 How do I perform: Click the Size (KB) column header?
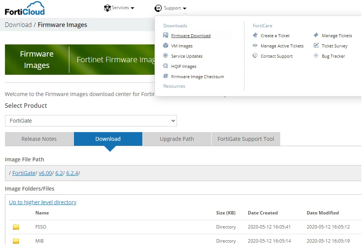tap(226, 213)
